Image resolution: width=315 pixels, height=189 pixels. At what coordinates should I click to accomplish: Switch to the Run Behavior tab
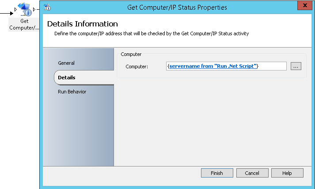(72, 92)
